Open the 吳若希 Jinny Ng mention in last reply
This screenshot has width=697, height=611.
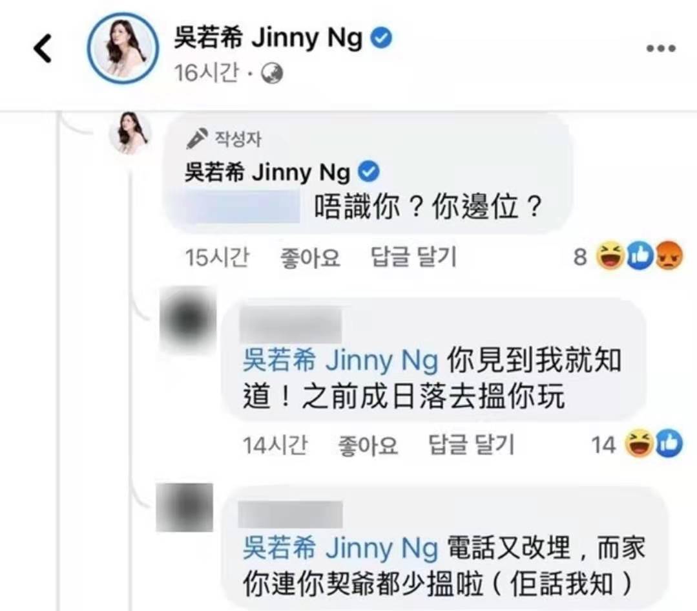pyautogui.click(x=340, y=548)
